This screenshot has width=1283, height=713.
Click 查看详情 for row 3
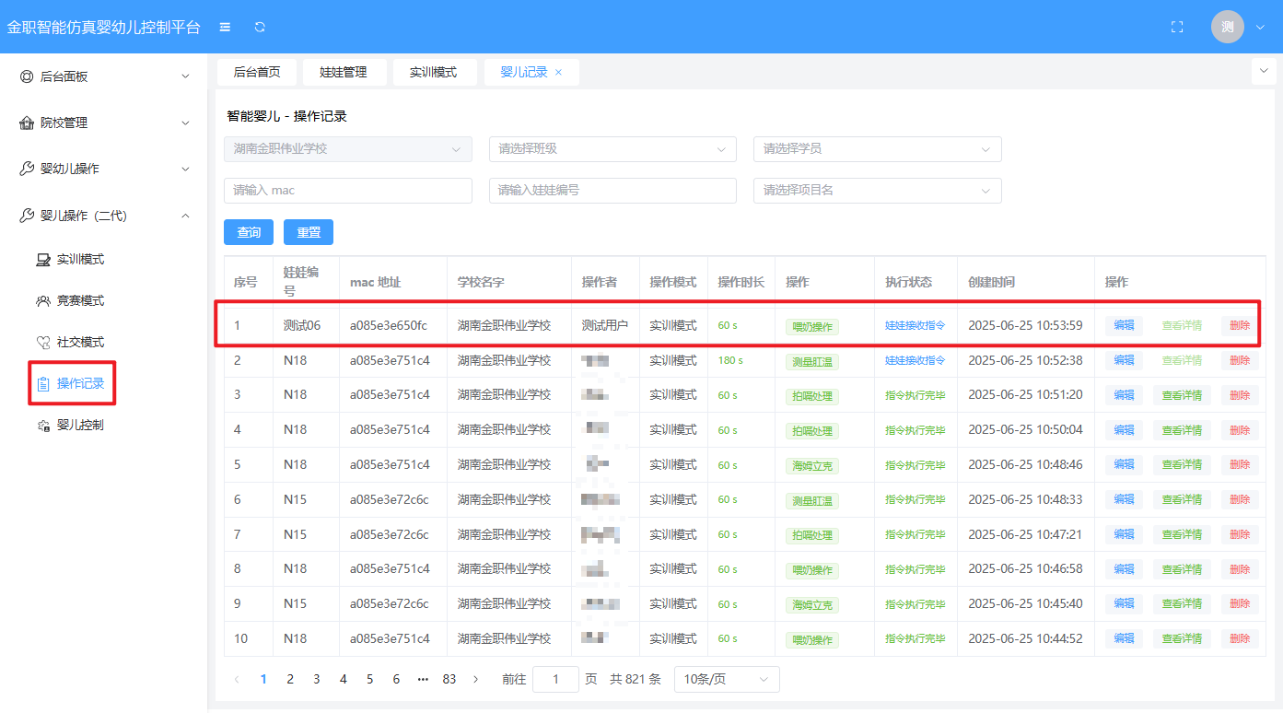(1182, 395)
